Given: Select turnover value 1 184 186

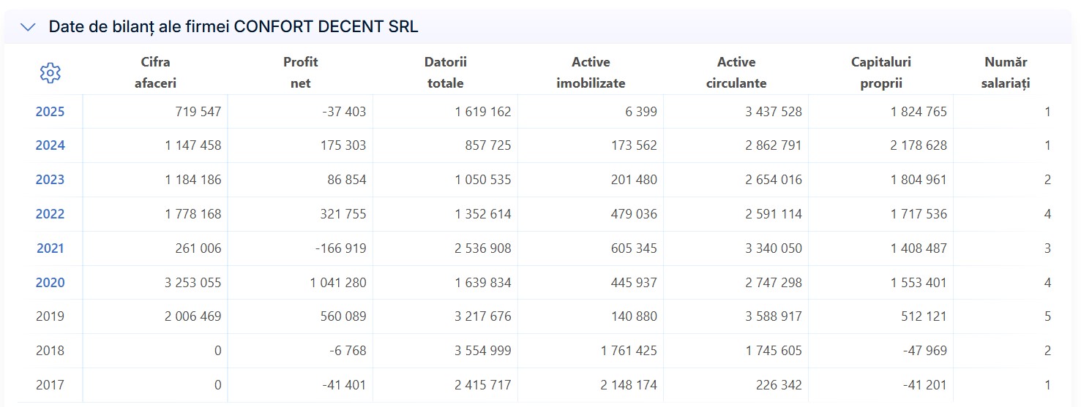Looking at the screenshot, I should pos(193,180).
